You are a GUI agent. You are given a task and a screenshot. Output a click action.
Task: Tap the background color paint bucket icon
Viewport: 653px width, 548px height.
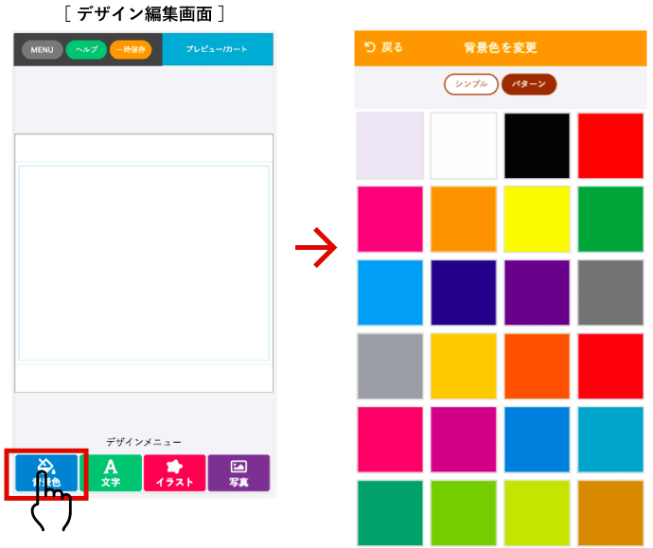45,466
